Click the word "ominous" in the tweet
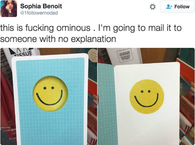 tap(73, 28)
